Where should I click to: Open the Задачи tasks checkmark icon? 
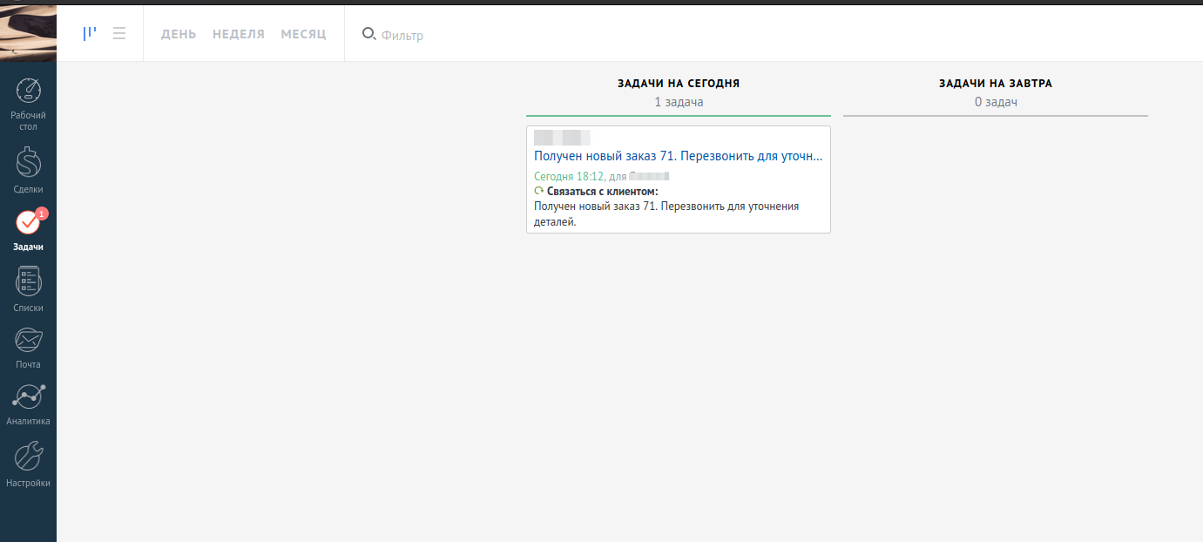click(x=28, y=223)
